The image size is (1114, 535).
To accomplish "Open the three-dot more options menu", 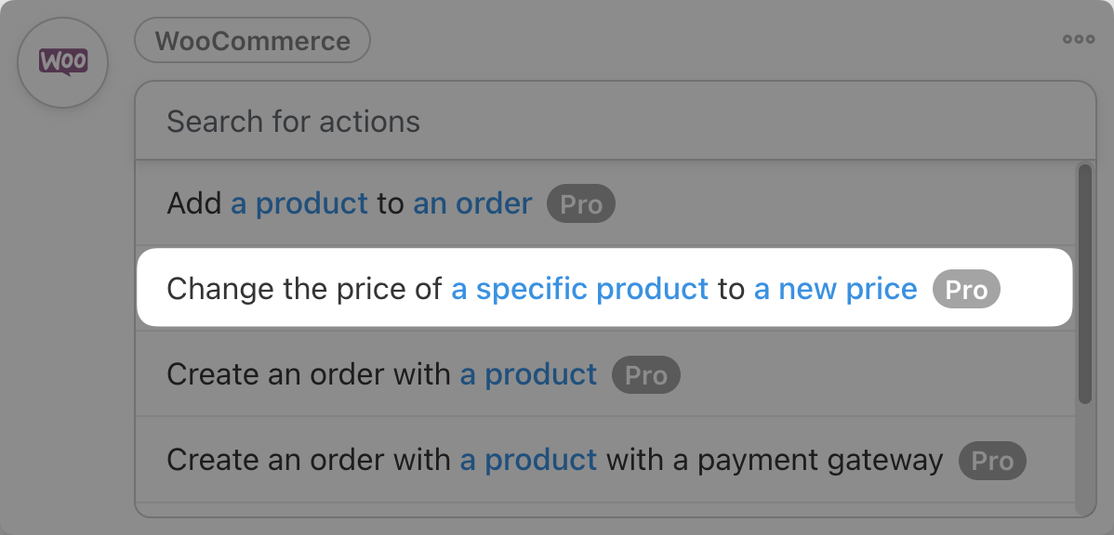I will pyautogui.click(x=1079, y=39).
